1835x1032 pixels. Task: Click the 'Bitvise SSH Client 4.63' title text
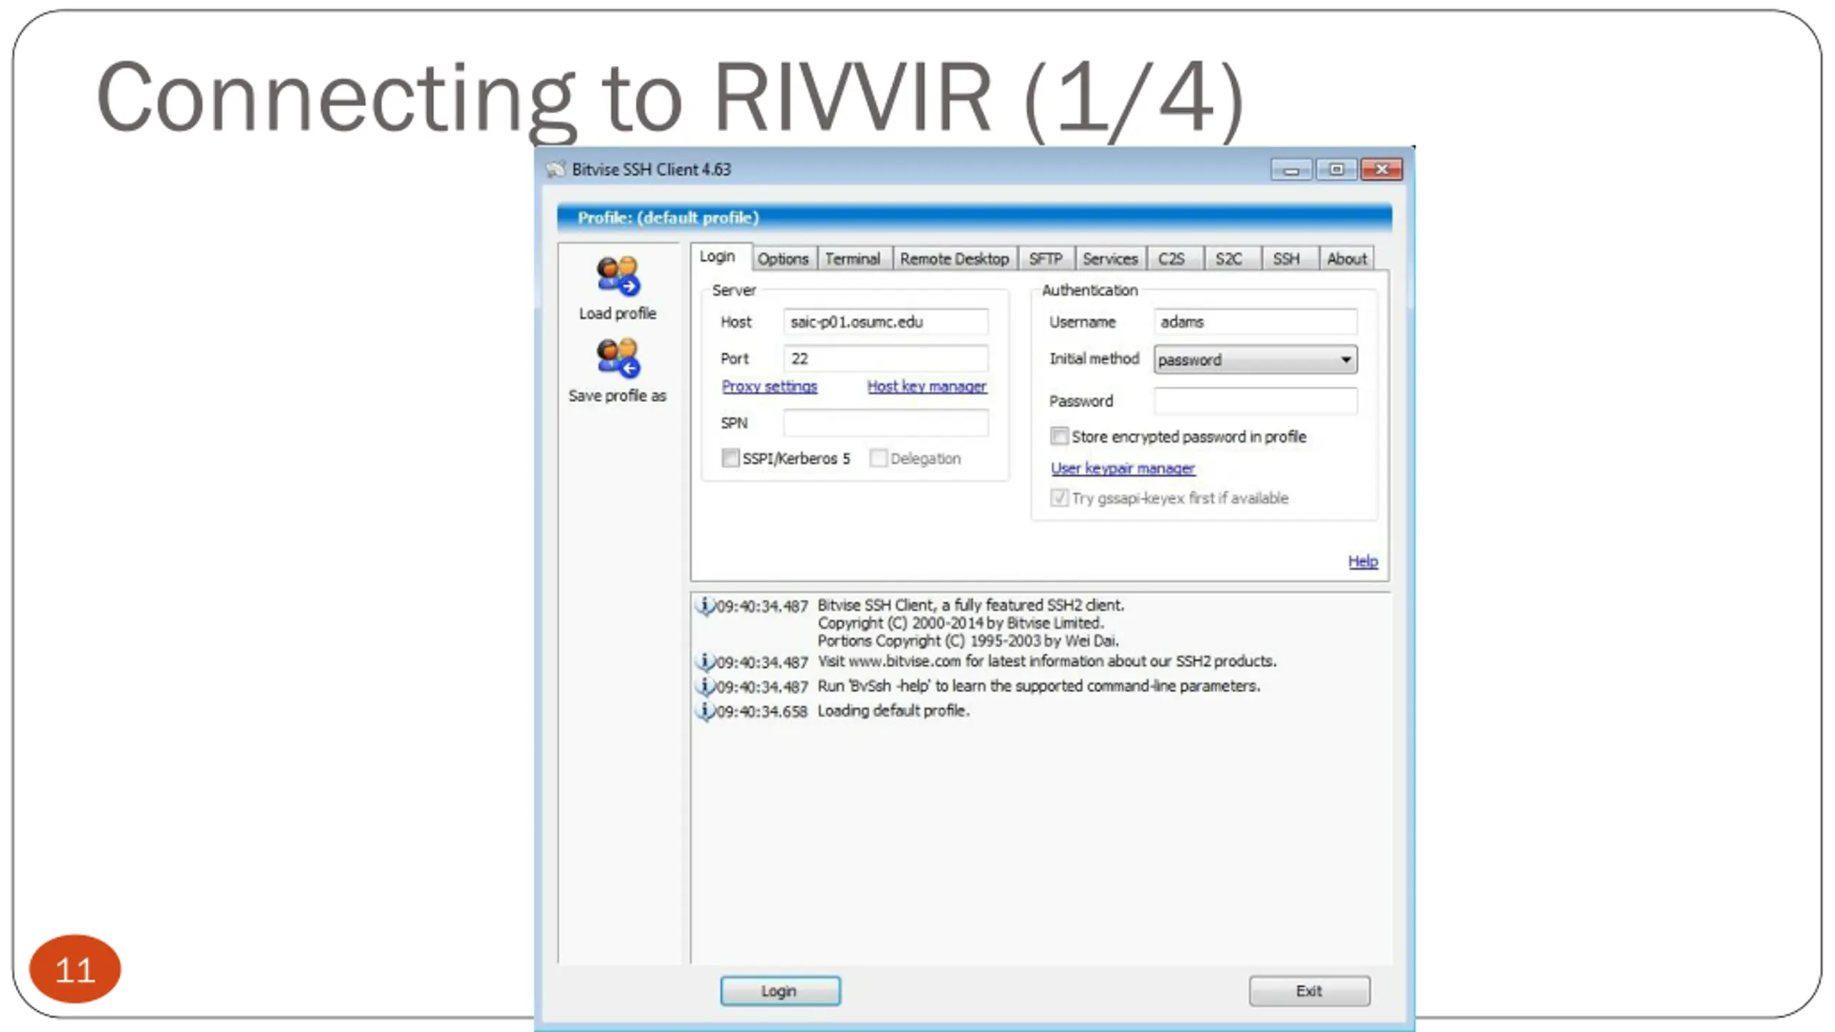[x=652, y=170]
